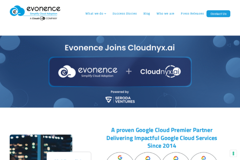Click the Cloudnyx.ai logo in banner

tap(160, 72)
